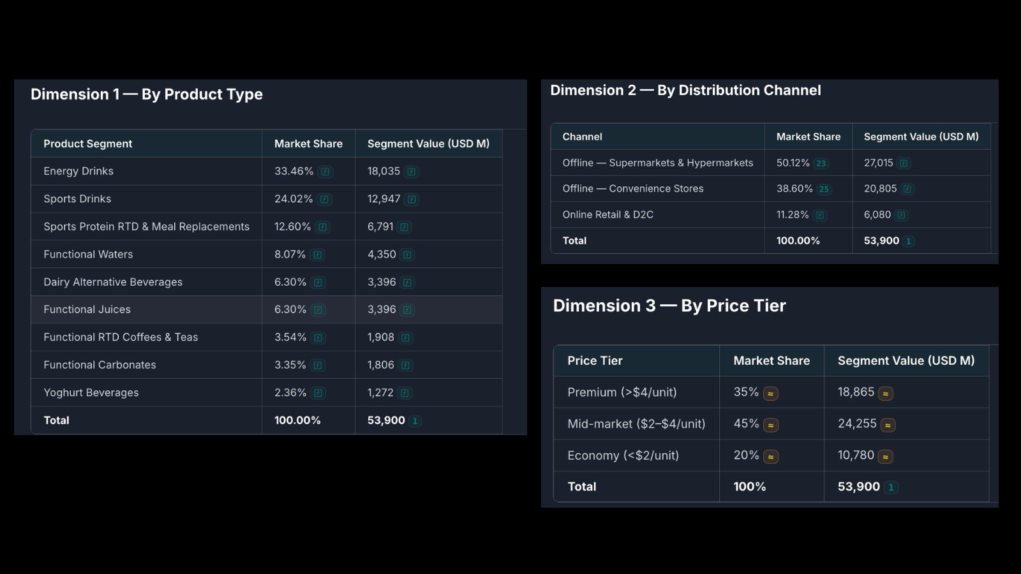
Task: Click the badge beside the 6,791 value
Action: [405, 227]
